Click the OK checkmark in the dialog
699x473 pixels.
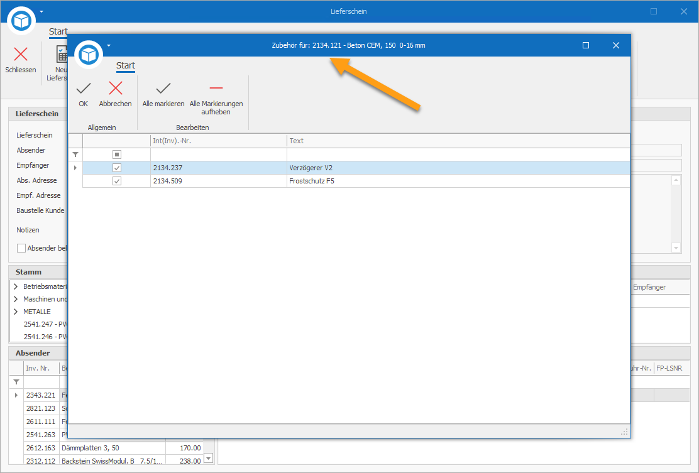[x=84, y=89]
